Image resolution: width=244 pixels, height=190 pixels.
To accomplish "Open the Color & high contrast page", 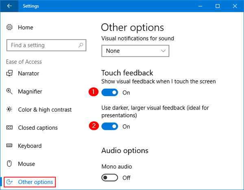I will tap(45, 109).
